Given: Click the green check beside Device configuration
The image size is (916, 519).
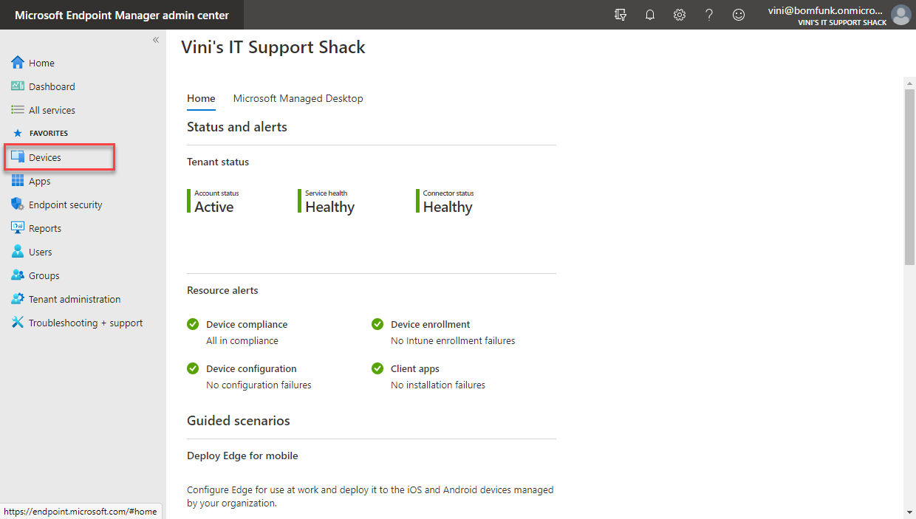Looking at the screenshot, I should tap(194, 368).
